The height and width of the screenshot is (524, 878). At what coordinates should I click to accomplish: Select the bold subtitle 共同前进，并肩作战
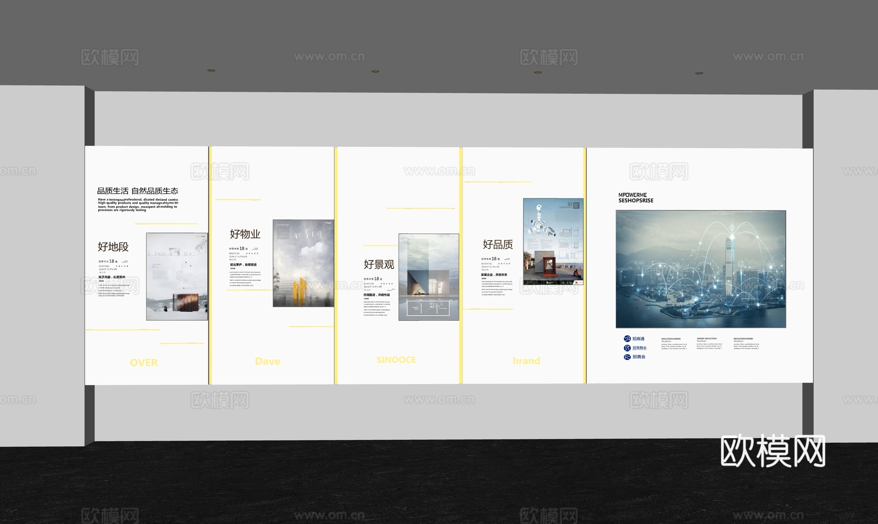377,295
